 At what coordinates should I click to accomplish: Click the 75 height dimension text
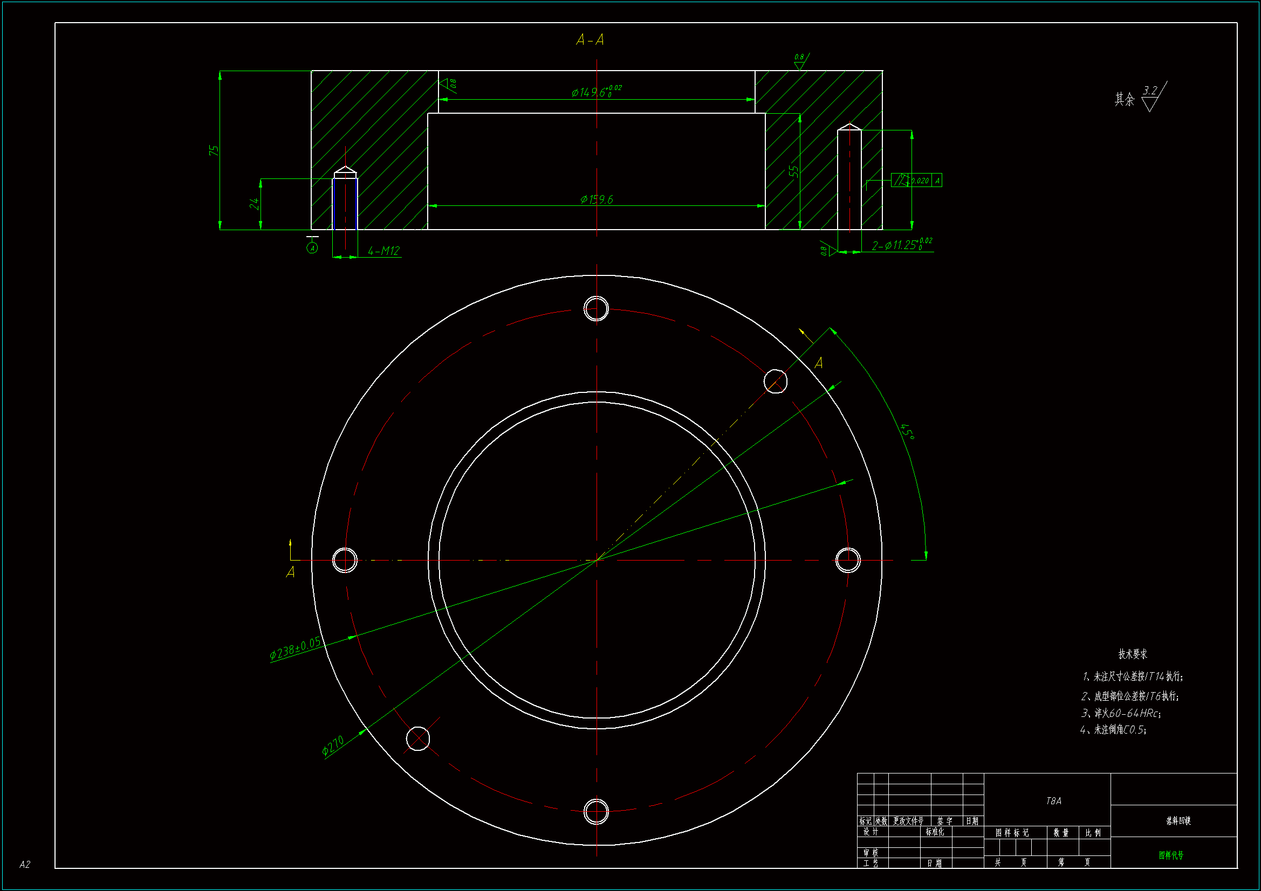pos(214,150)
